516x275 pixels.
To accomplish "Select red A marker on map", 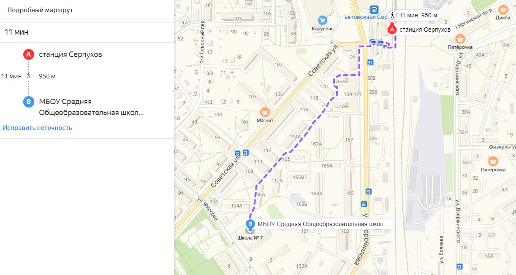I will [x=392, y=29].
